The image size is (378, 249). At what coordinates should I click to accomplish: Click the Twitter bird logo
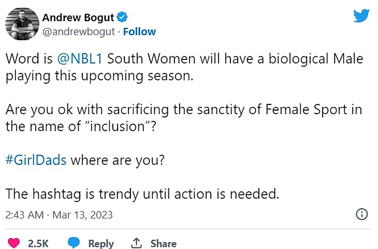coord(361,15)
